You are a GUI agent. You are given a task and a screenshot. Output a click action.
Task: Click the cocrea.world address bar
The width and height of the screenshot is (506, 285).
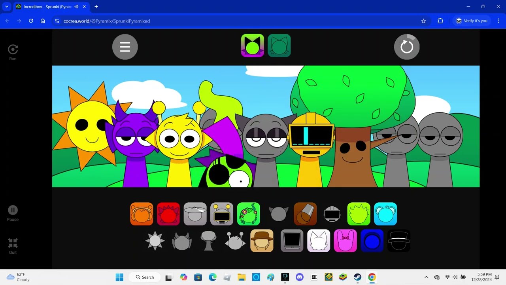point(241,21)
